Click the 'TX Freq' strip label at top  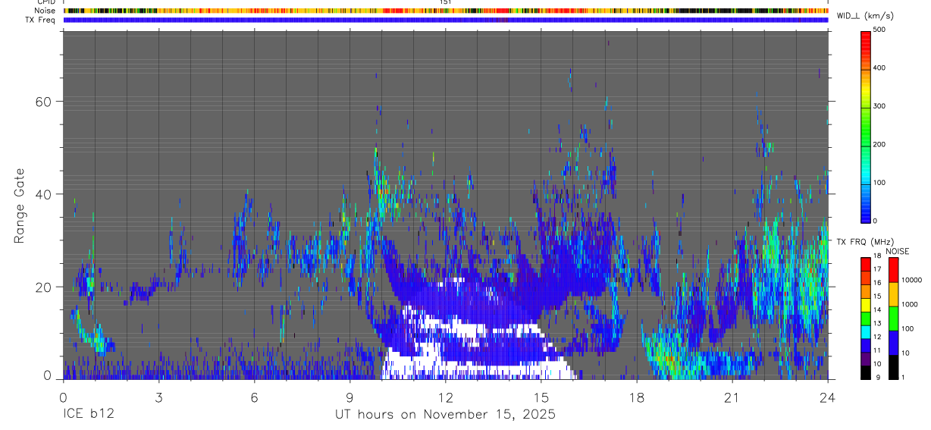click(41, 20)
